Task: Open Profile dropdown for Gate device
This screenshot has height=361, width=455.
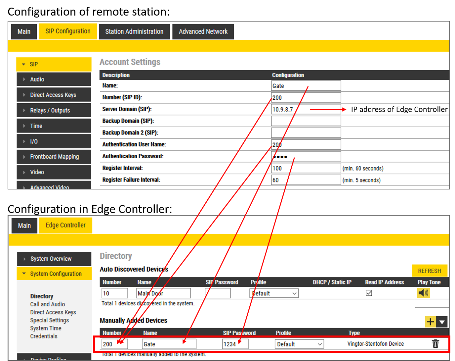Action: click(x=299, y=344)
